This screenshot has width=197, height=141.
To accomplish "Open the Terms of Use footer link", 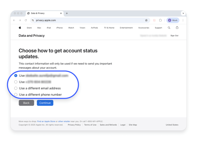I will click(x=90, y=125).
